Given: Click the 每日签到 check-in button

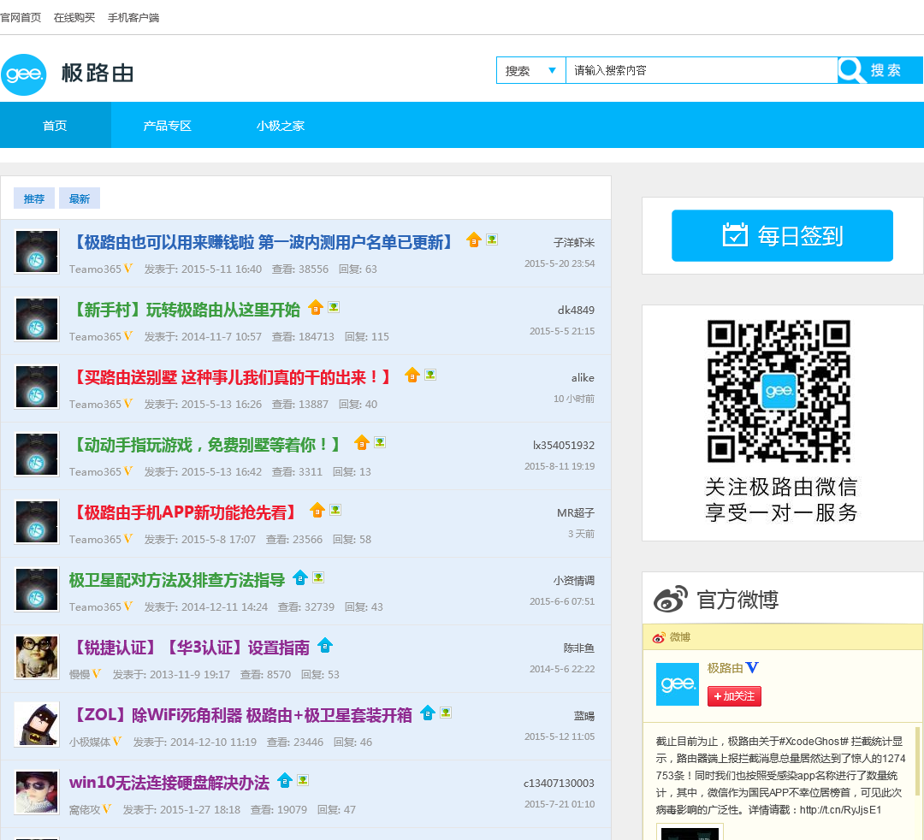Looking at the screenshot, I should (x=782, y=235).
